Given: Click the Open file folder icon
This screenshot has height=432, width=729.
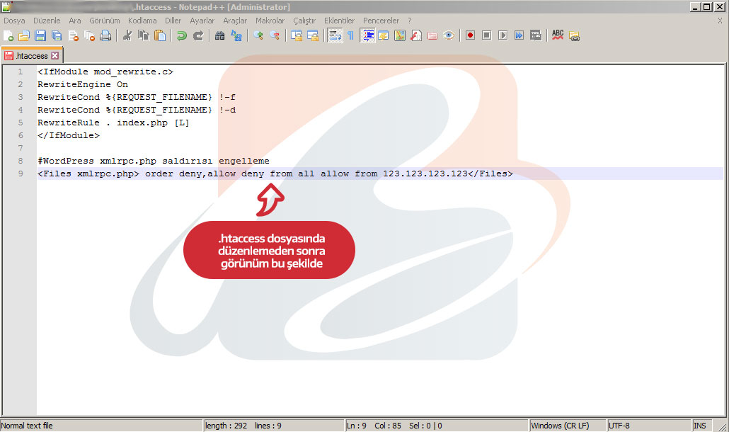Looking at the screenshot, I should (x=24, y=36).
